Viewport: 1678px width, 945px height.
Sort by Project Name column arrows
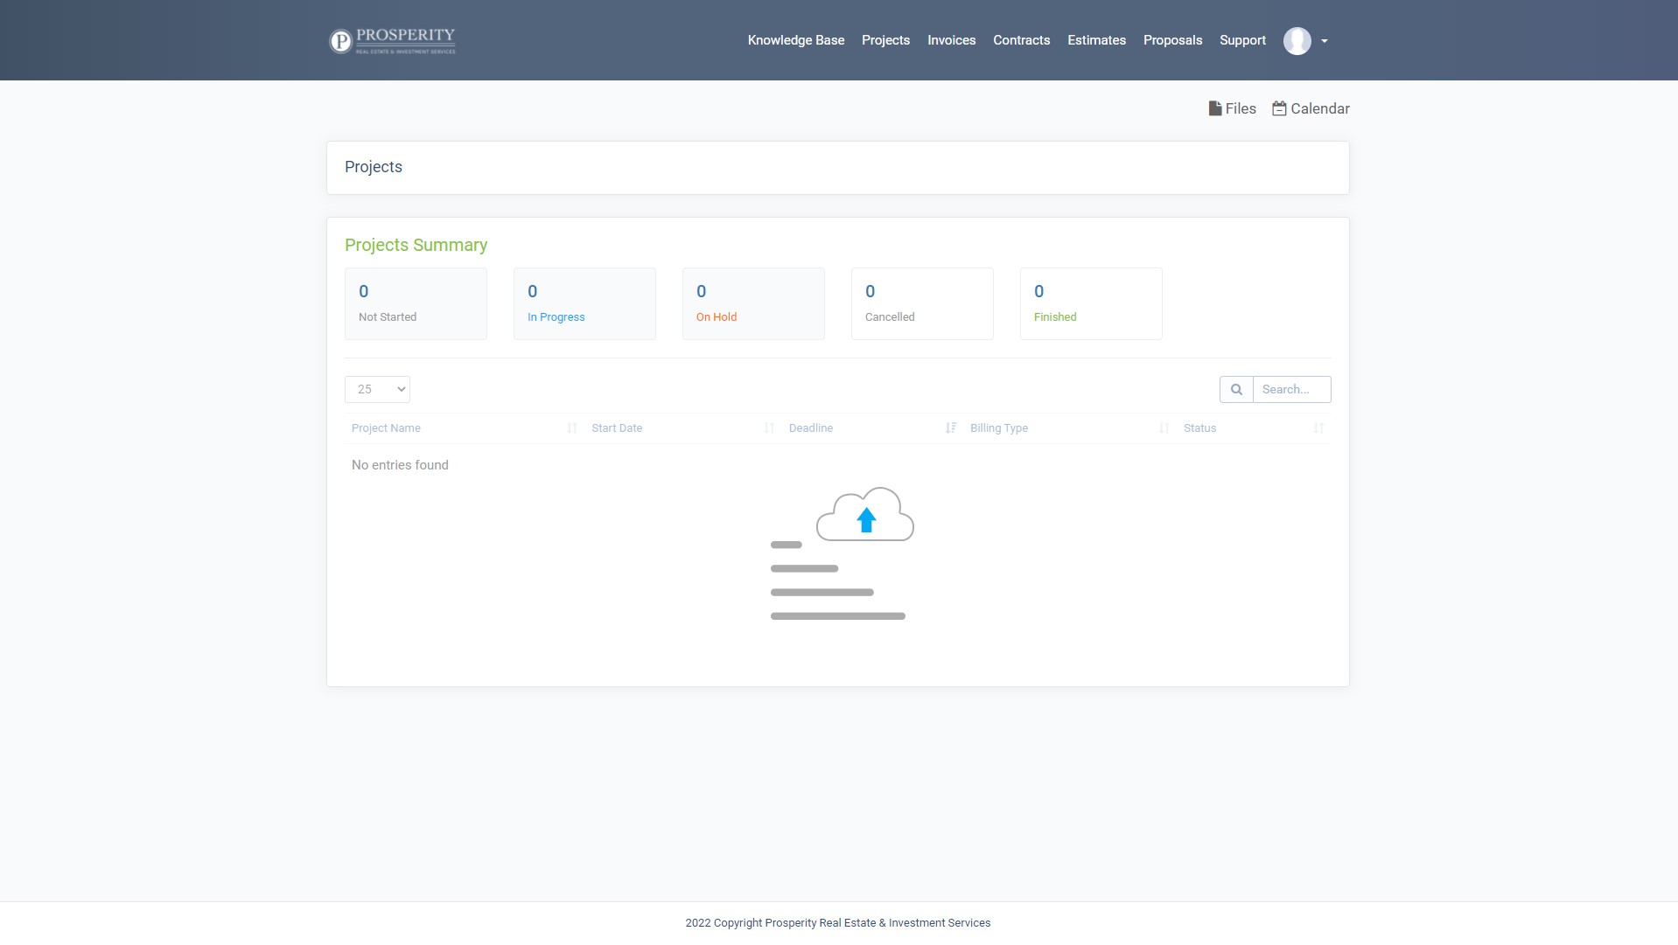pyautogui.click(x=572, y=428)
